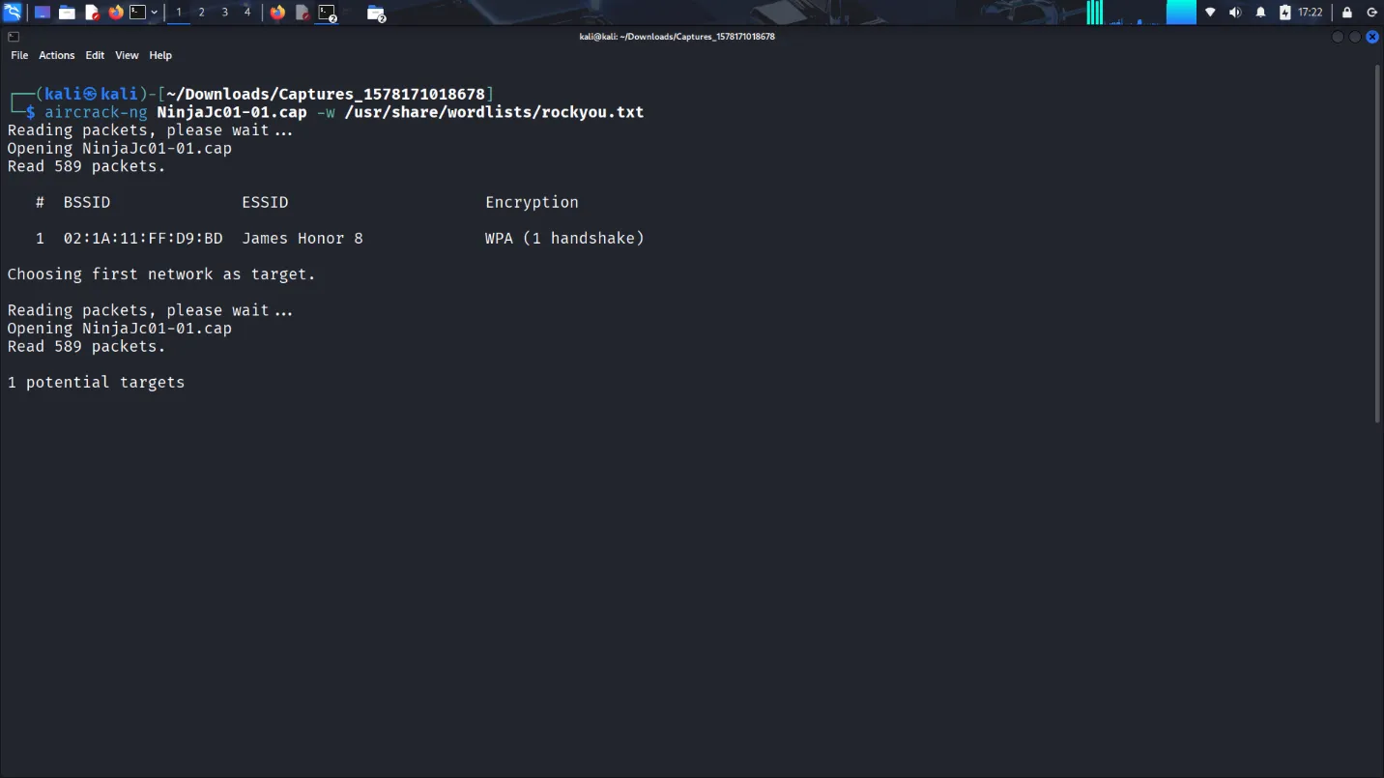Image resolution: width=1384 pixels, height=778 pixels.
Task: Click the battery power indicator
Action: 1284,13
